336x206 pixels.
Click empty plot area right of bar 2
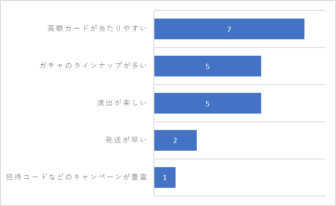[x=261, y=140]
